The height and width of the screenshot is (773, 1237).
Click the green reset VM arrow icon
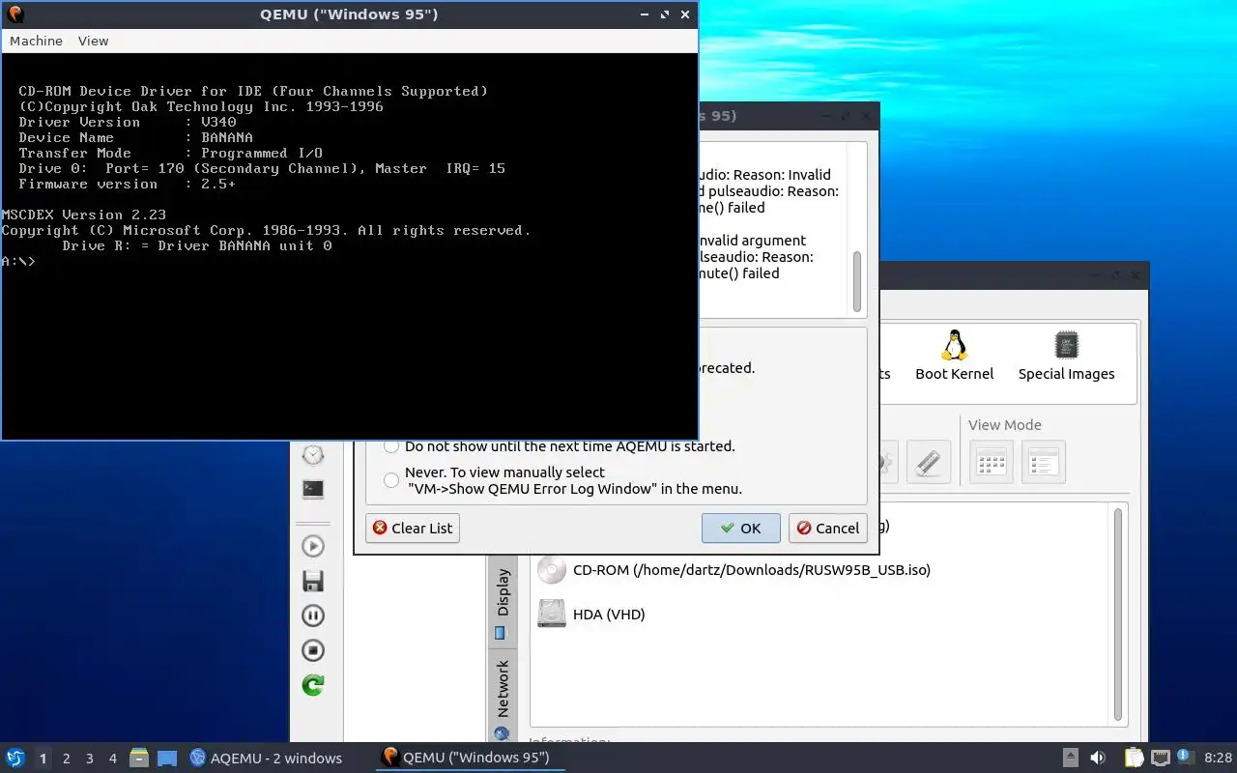(x=313, y=685)
